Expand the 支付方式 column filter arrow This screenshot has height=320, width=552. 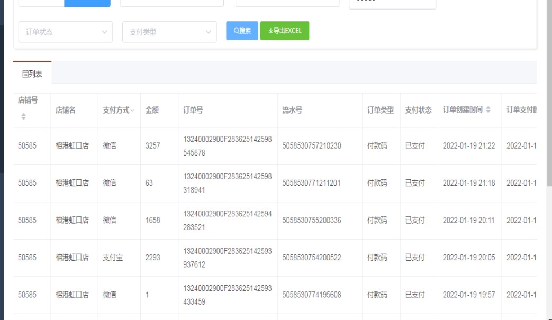click(x=132, y=111)
